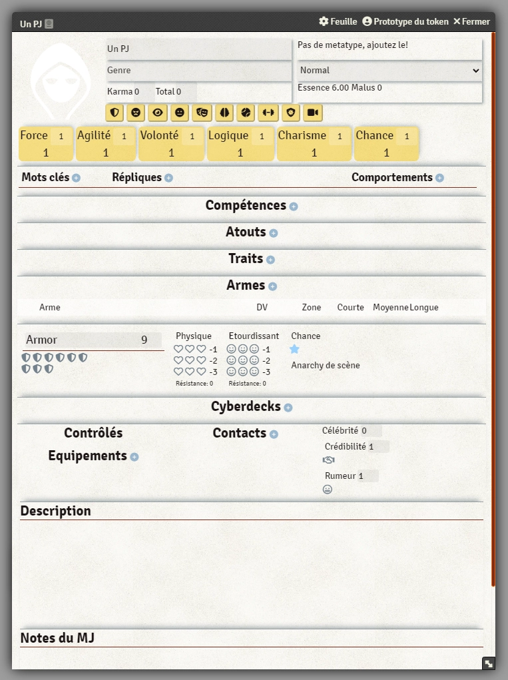This screenshot has width=508, height=680.
Task: Click the Charisme attribute label
Action: pyautogui.click(x=302, y=135)
